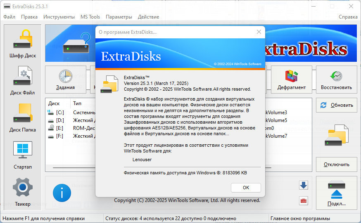361x223 pixels.
Task: Click the Lenouser licensee name
Action: [x=142, y=160]
